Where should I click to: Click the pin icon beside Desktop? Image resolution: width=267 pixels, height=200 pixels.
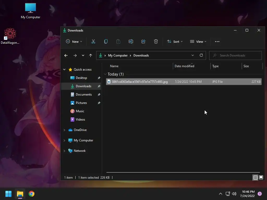click(99, 78)
